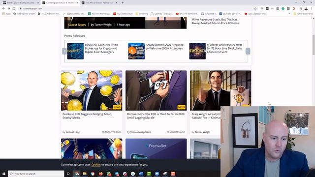The width and height of the screenshot is (315, 177).
Task: Open the Keyword Planner bookmark
Action: pyautogui.click(x=99, y=14)
